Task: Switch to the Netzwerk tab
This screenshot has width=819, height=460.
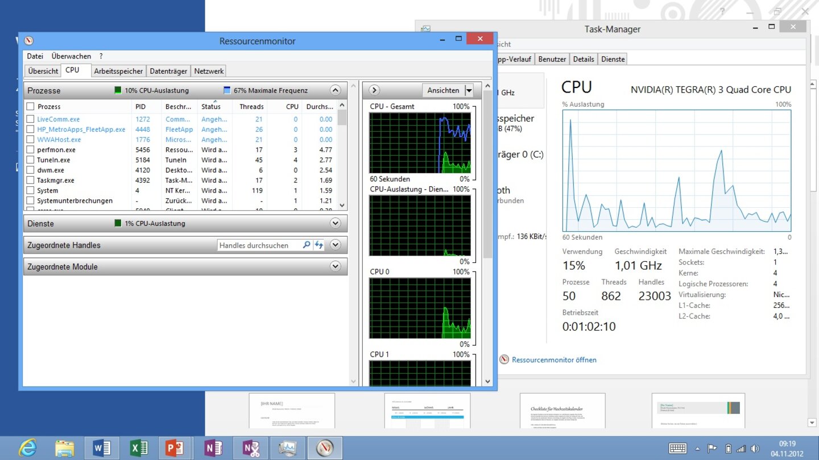Action: pos(209,71)
